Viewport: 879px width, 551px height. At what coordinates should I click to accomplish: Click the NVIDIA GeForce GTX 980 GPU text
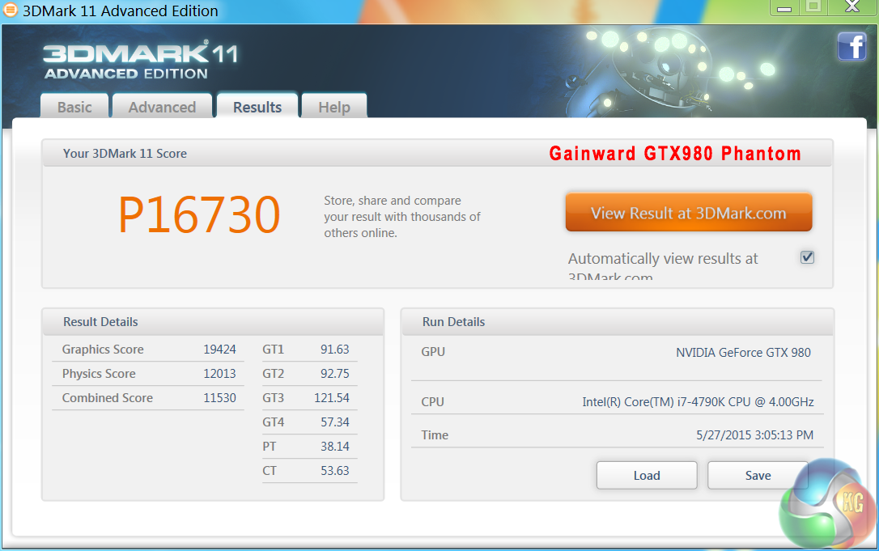[743, 353]
